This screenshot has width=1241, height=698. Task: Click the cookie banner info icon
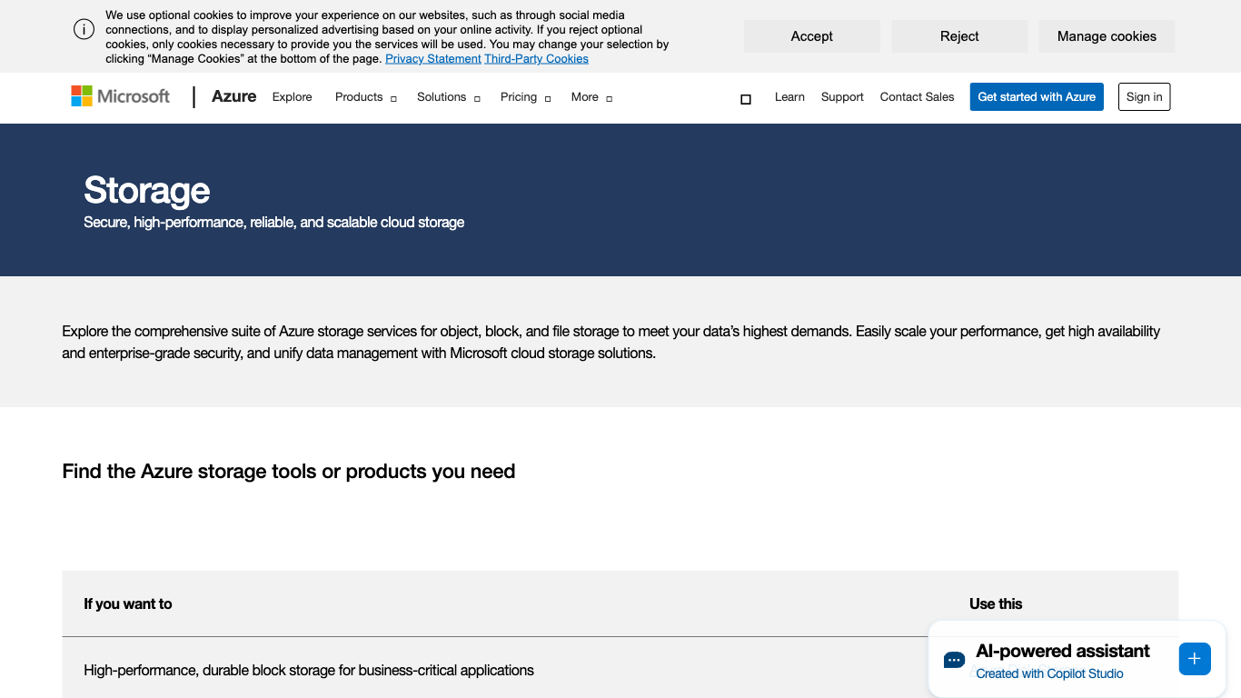[84, 29]
